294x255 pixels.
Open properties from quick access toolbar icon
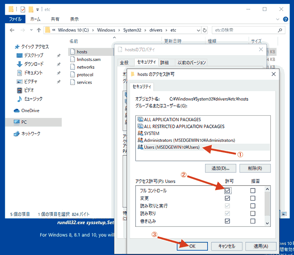22,9
